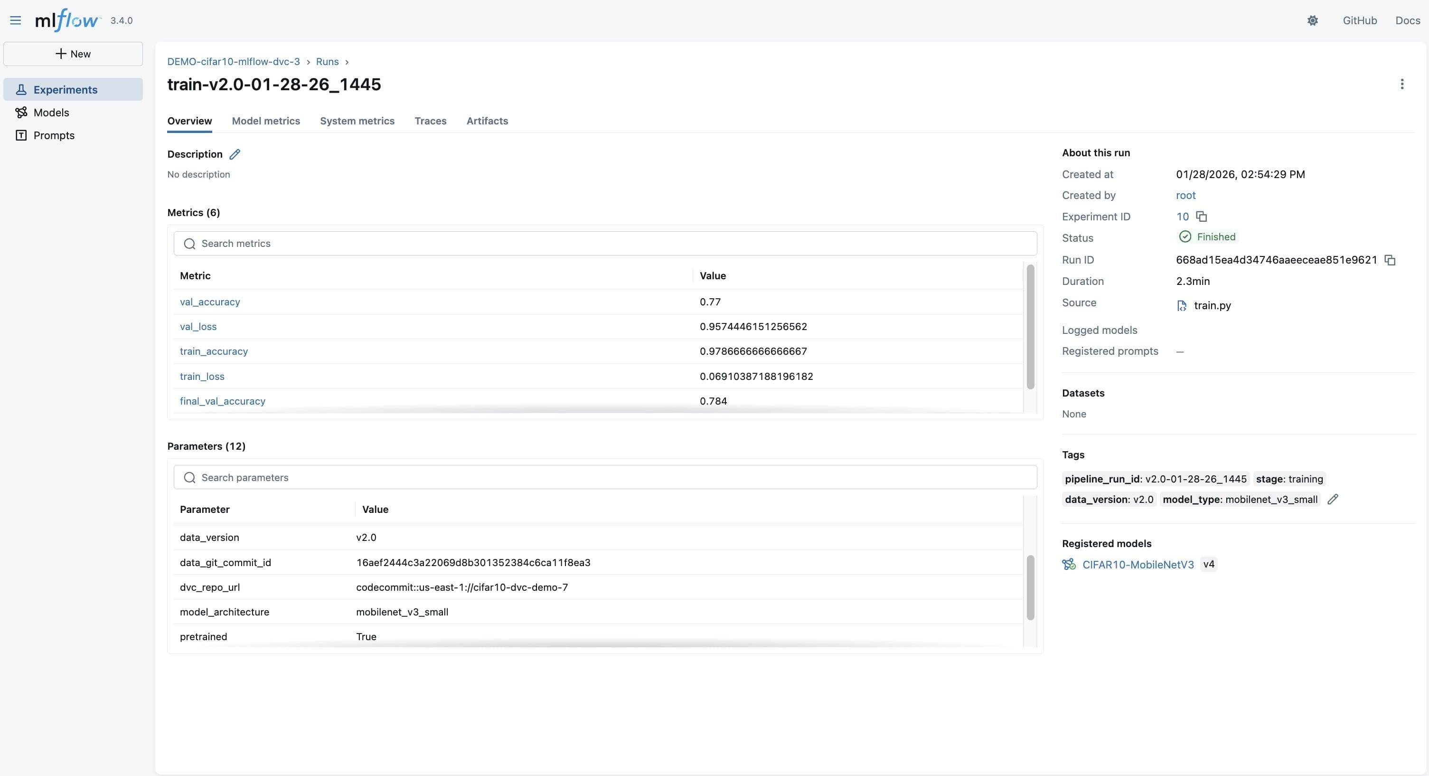Open the settings gear in top bar
This screenshot has height=776, width=1429.
1313,20
